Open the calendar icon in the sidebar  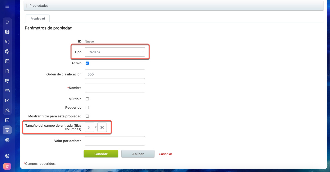point(7,61)
